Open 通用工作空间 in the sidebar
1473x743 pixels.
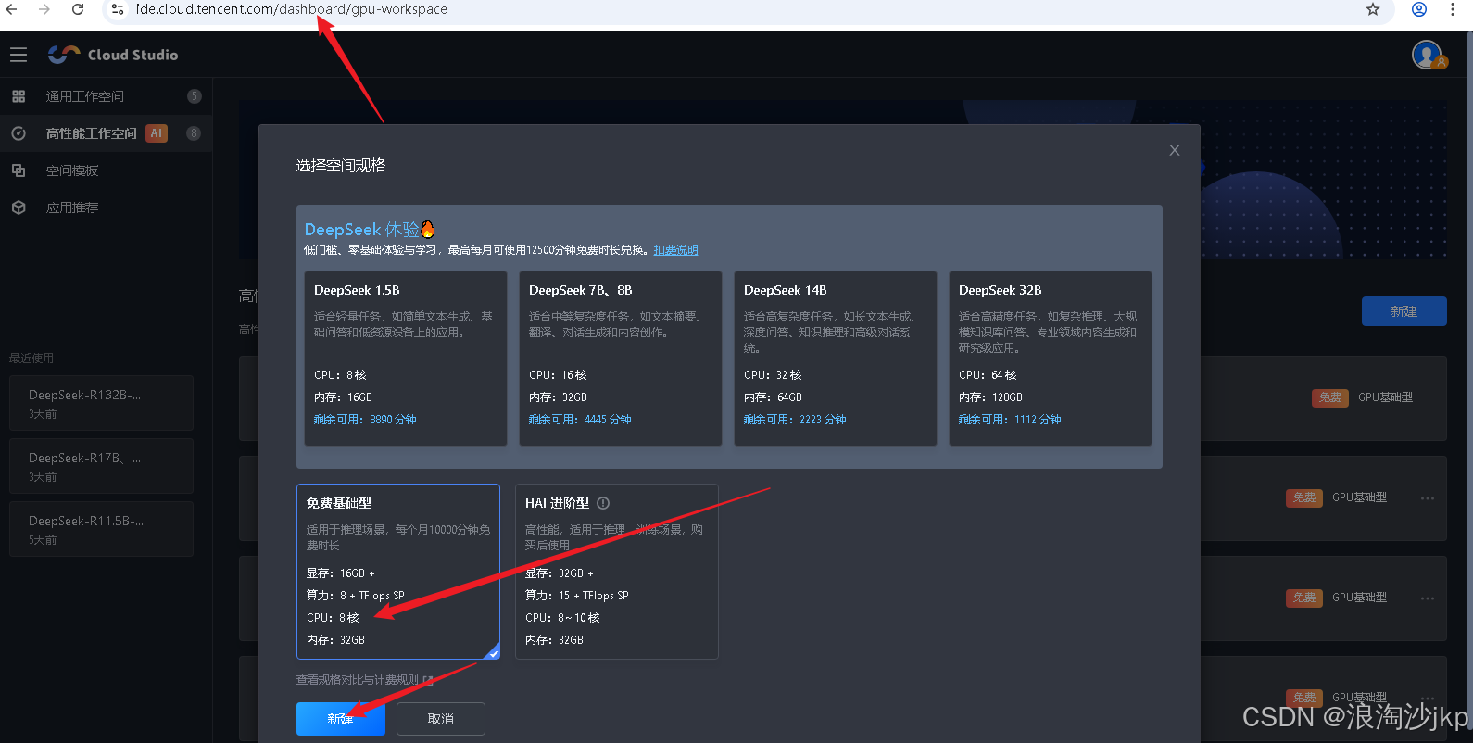coord(106,96)
